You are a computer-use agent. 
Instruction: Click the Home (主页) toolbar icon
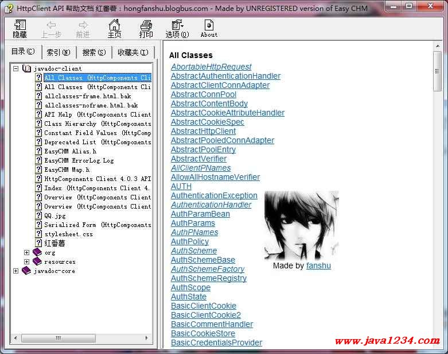(x=115, y=26)
